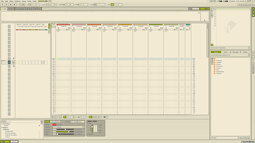Favorite the Chorus effect star

pyautogui.click(x=39, y=137)
